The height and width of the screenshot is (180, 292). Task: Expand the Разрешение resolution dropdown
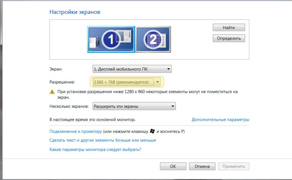(127, 82)
